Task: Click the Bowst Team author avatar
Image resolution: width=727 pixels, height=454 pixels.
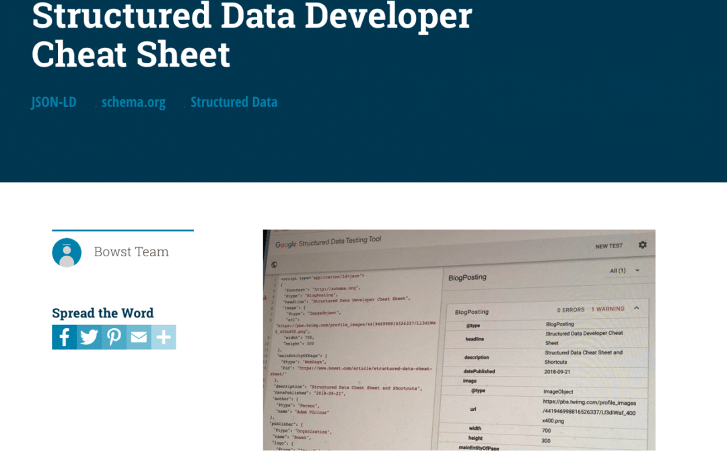Action: [67, 252]
